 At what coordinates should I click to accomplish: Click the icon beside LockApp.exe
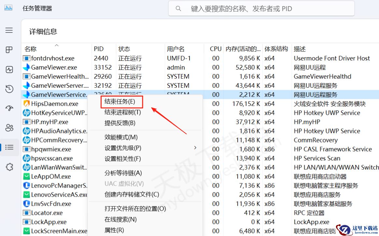(x=26, y=222)
